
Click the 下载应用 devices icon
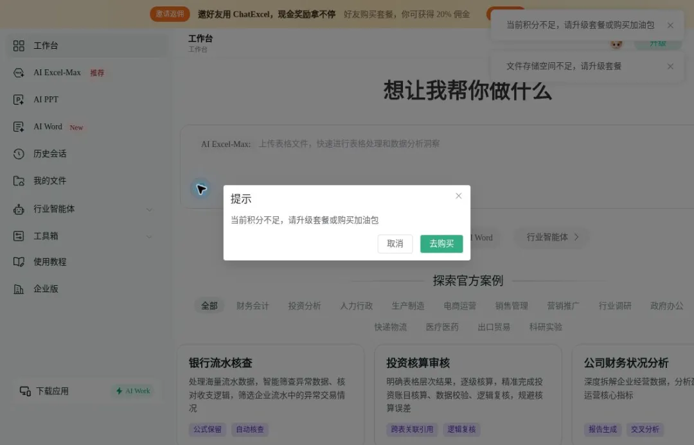(x=25, y=391)
